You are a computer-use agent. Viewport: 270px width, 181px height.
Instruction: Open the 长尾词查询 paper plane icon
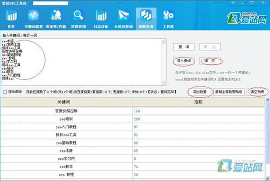123,19
